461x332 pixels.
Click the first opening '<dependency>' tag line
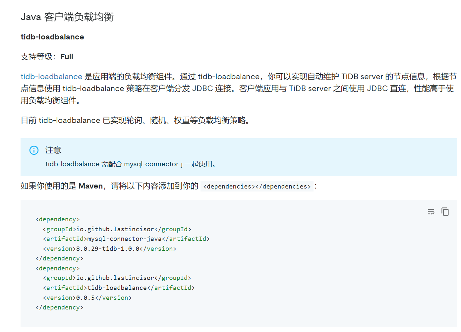[58, 219]
